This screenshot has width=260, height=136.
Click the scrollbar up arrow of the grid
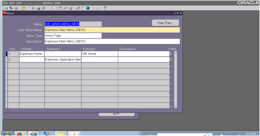(176, 53)
